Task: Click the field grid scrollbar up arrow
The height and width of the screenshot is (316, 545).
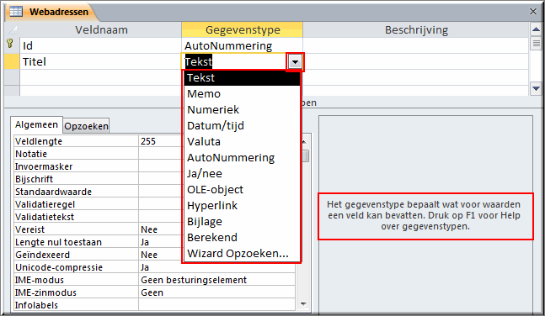Action: (x=536, y=29)
